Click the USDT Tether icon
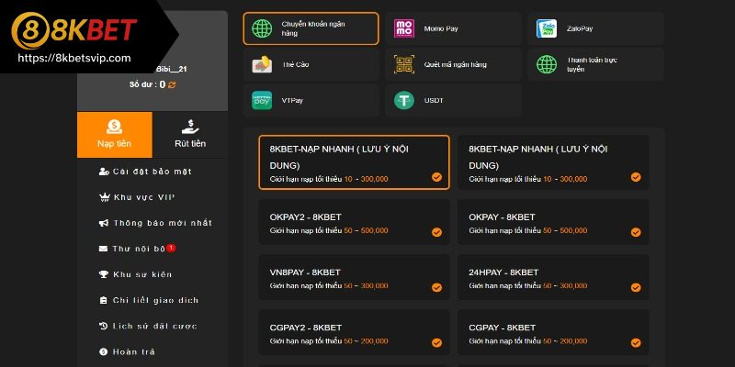The width and height of the screenshot is (735, 367). point(403,100)
